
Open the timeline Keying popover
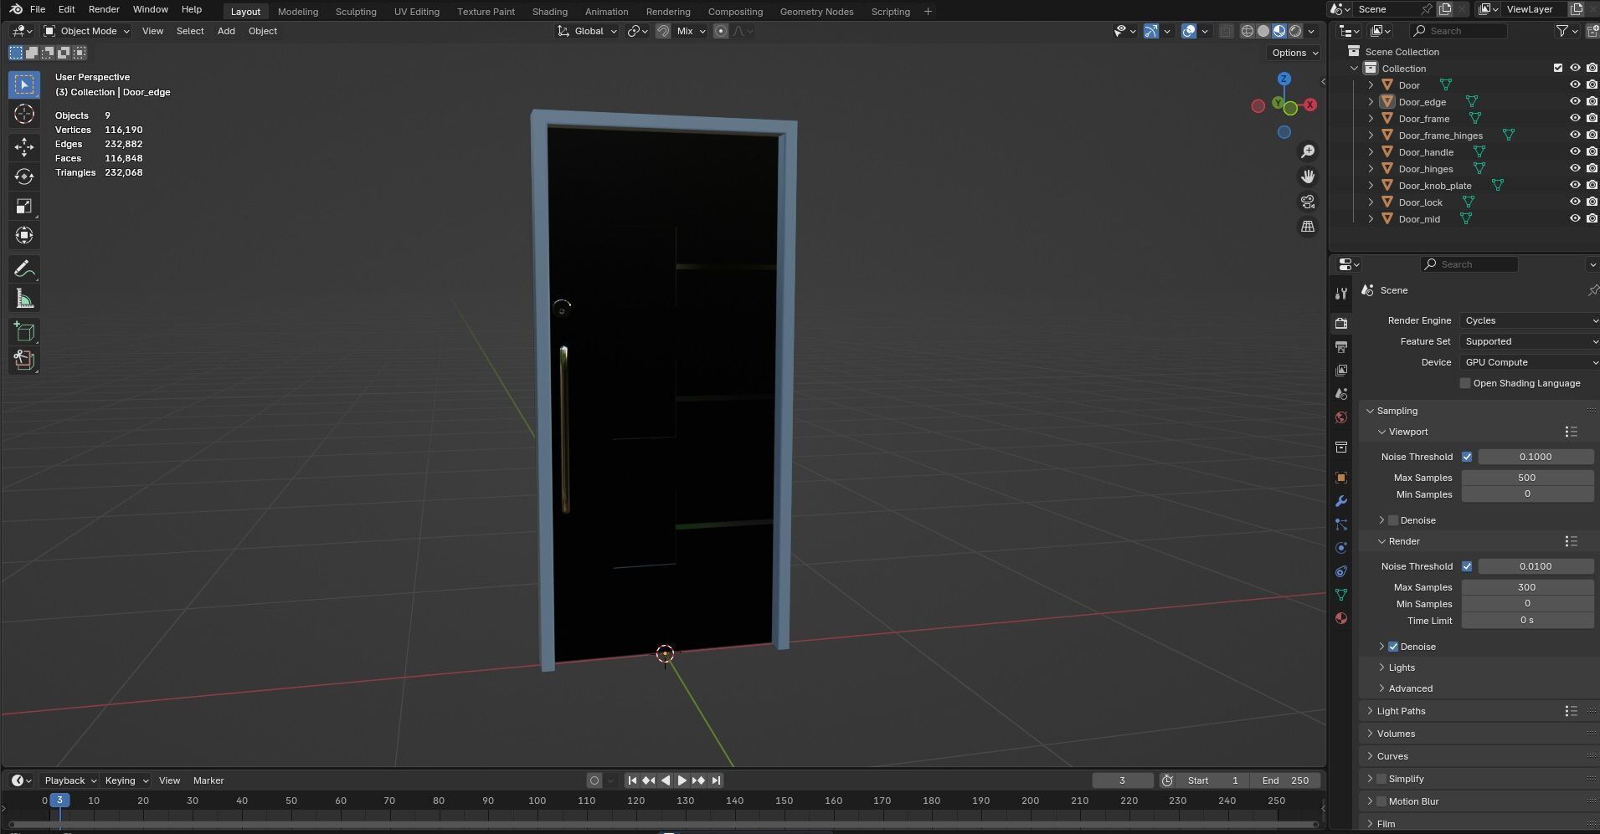click(126, 780)
